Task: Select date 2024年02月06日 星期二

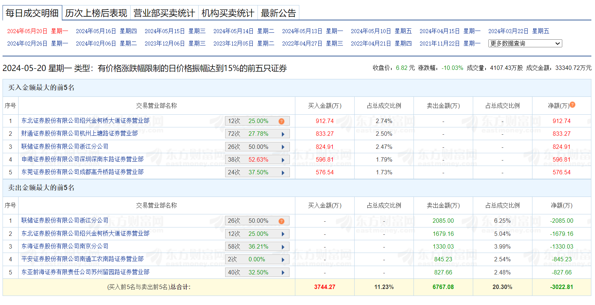Action: click(106, 44)
